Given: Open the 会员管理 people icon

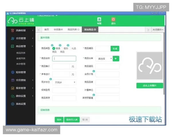Looking at the screenshot, I should click(x=13, y=38).
